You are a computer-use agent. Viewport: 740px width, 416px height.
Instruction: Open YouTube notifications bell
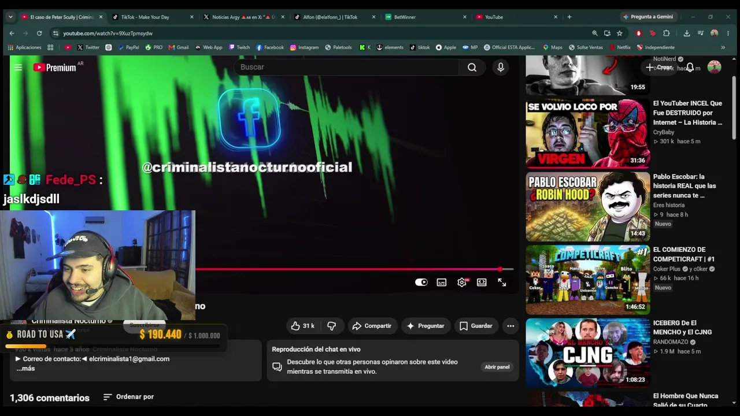click(690, 68)
